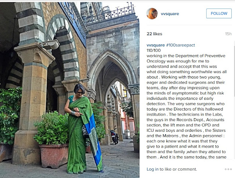The height and width of the screenshot is (178, 235).
Task: Open the 15h timestamp permalink
Action: coord(228,34)
